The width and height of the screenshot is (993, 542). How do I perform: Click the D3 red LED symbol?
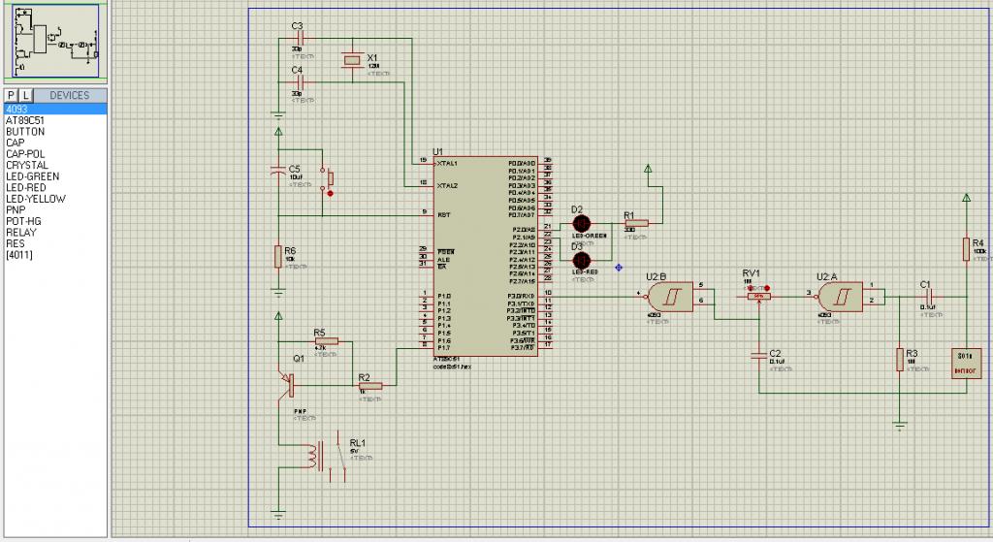582,260
